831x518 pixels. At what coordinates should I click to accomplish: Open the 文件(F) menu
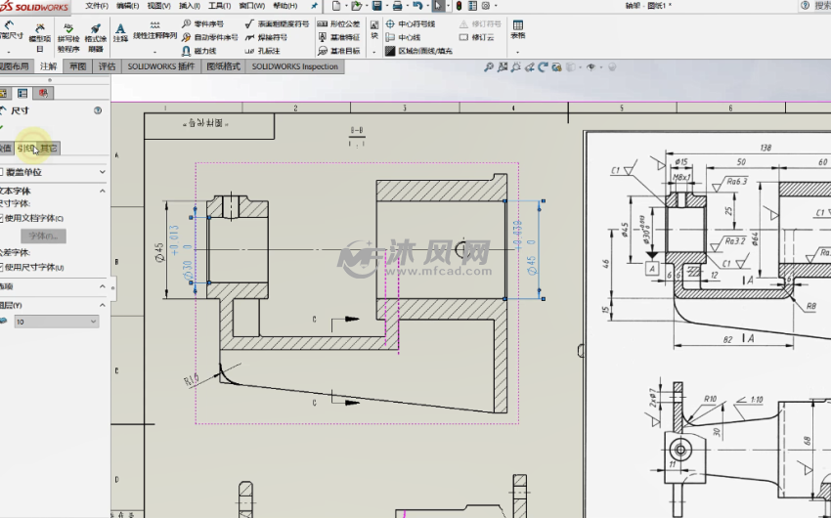tap(97, 6)
